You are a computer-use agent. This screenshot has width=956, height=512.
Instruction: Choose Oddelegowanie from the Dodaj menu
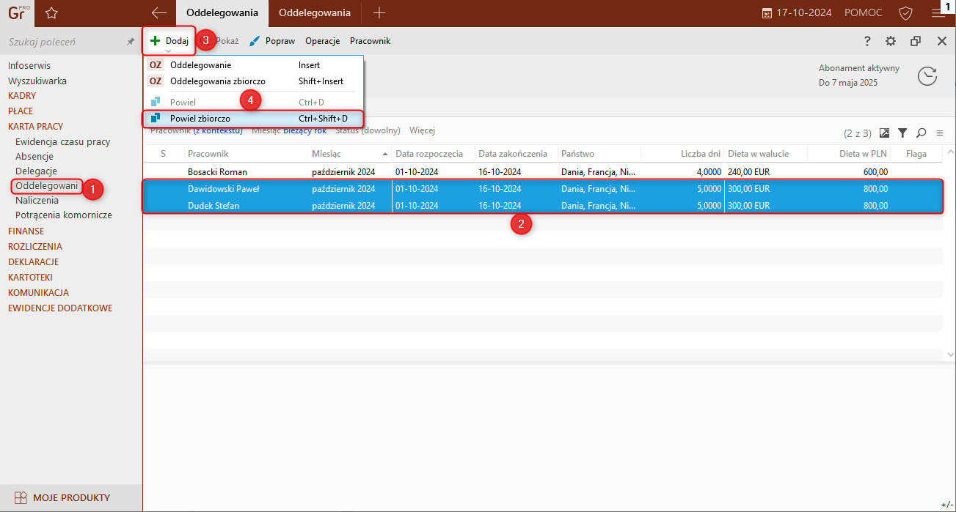click(253, 65)
